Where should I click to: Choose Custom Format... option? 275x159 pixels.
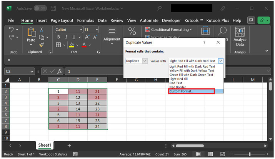point(196,91)
